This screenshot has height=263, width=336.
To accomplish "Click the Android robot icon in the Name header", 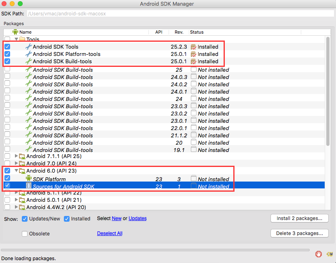I will pyautogui.click(x=15, y=32).
